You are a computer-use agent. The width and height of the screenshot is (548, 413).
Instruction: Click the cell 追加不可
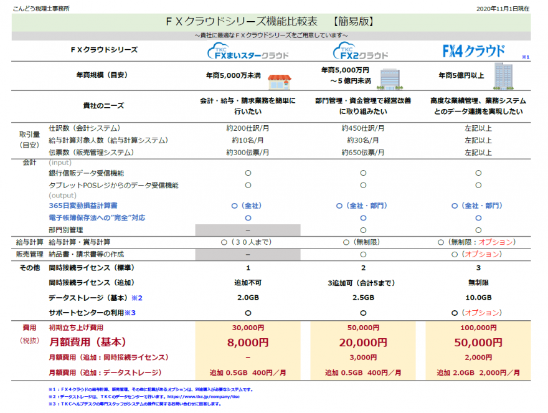coord(248,283)
